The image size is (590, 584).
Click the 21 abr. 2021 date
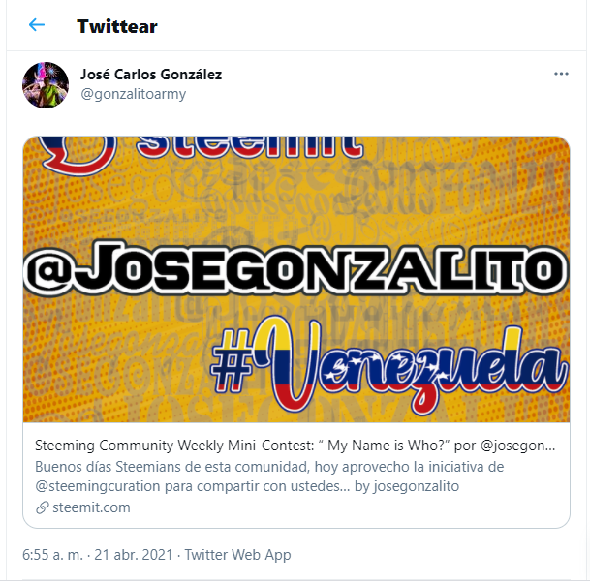pos(133,555)
